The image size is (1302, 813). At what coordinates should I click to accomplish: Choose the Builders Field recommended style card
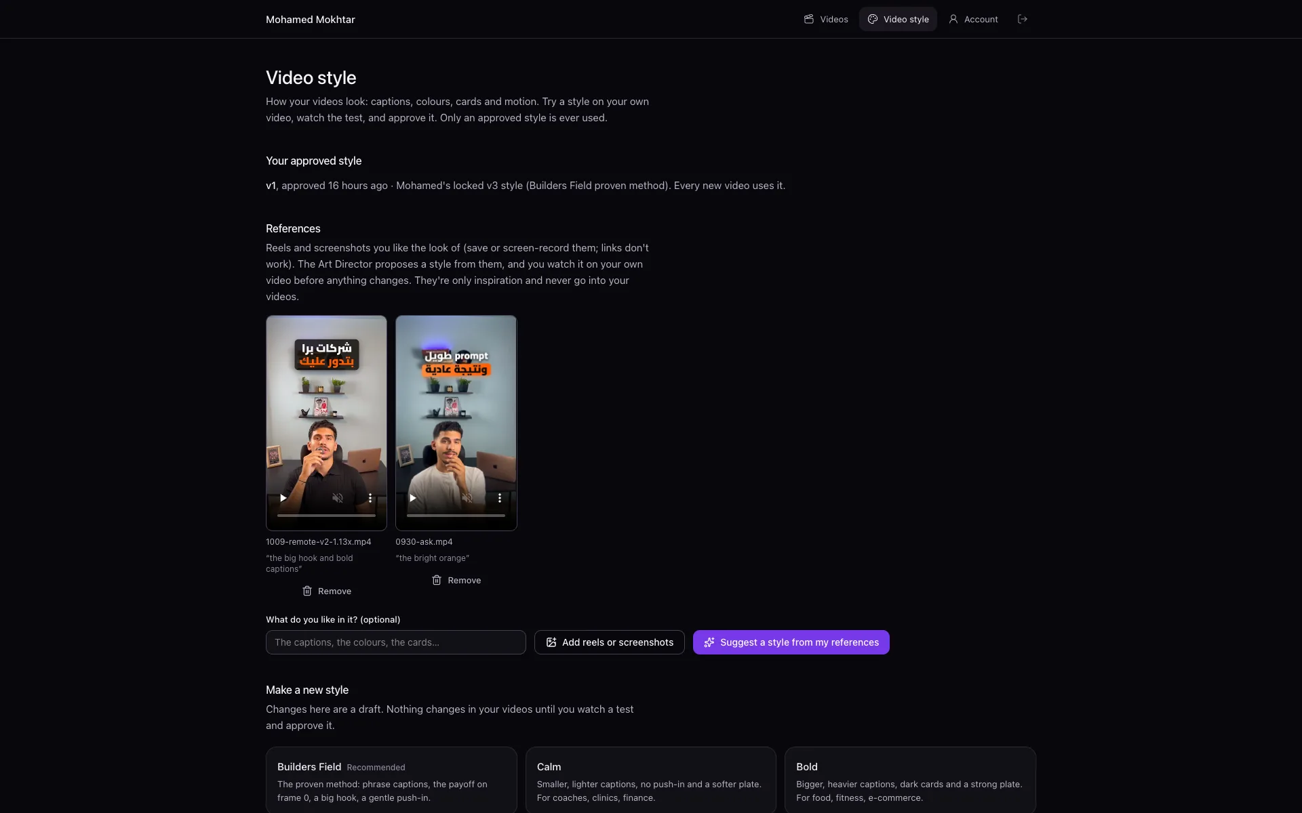[391, 780]
